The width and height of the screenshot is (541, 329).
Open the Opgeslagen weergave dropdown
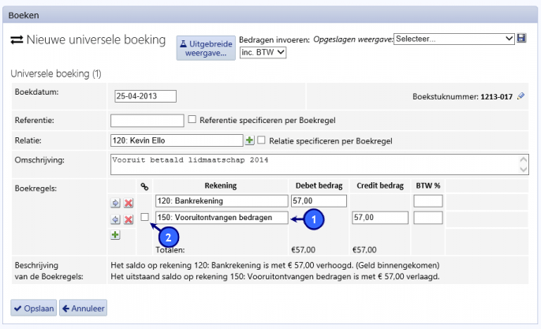pyautogui.click(x=453, y=38)
